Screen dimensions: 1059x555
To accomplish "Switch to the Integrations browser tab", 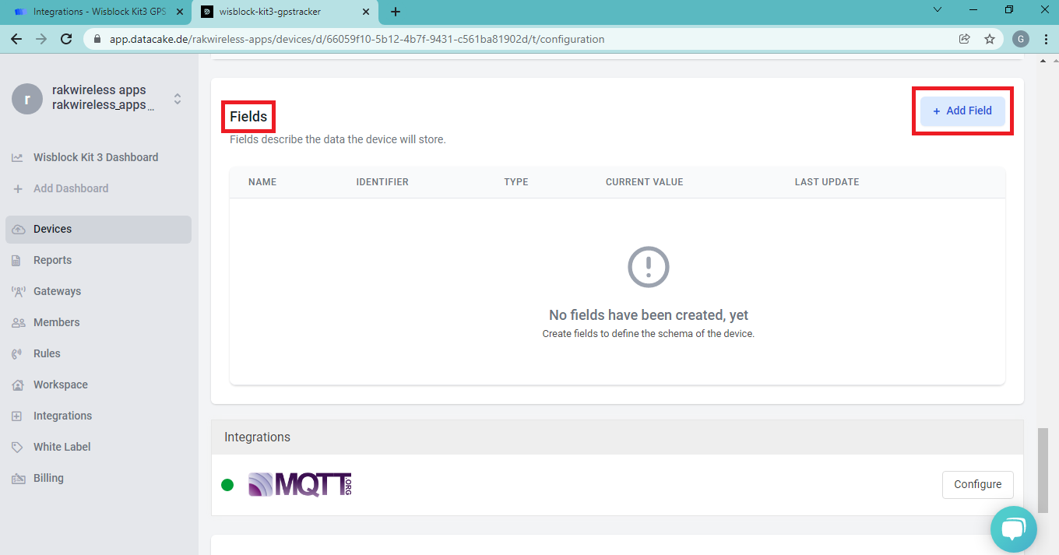I will pos(93,12).
